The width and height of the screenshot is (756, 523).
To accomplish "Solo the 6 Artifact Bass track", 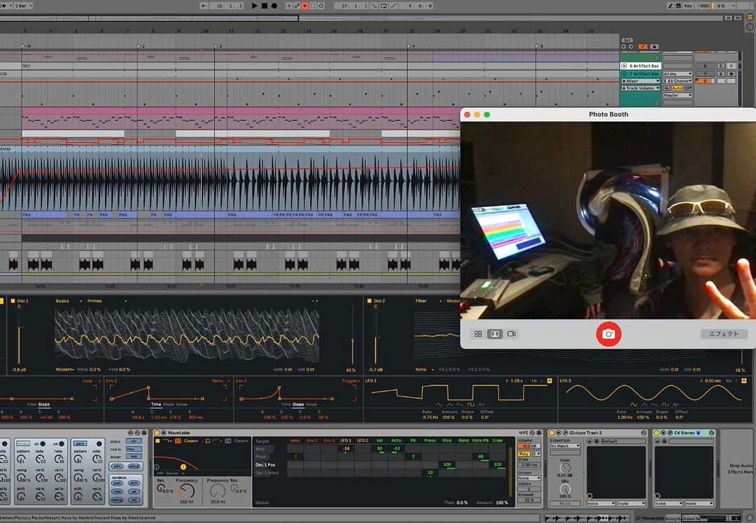I will pos(721,66).
